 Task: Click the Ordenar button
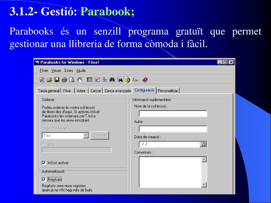(x=100, y=135)
